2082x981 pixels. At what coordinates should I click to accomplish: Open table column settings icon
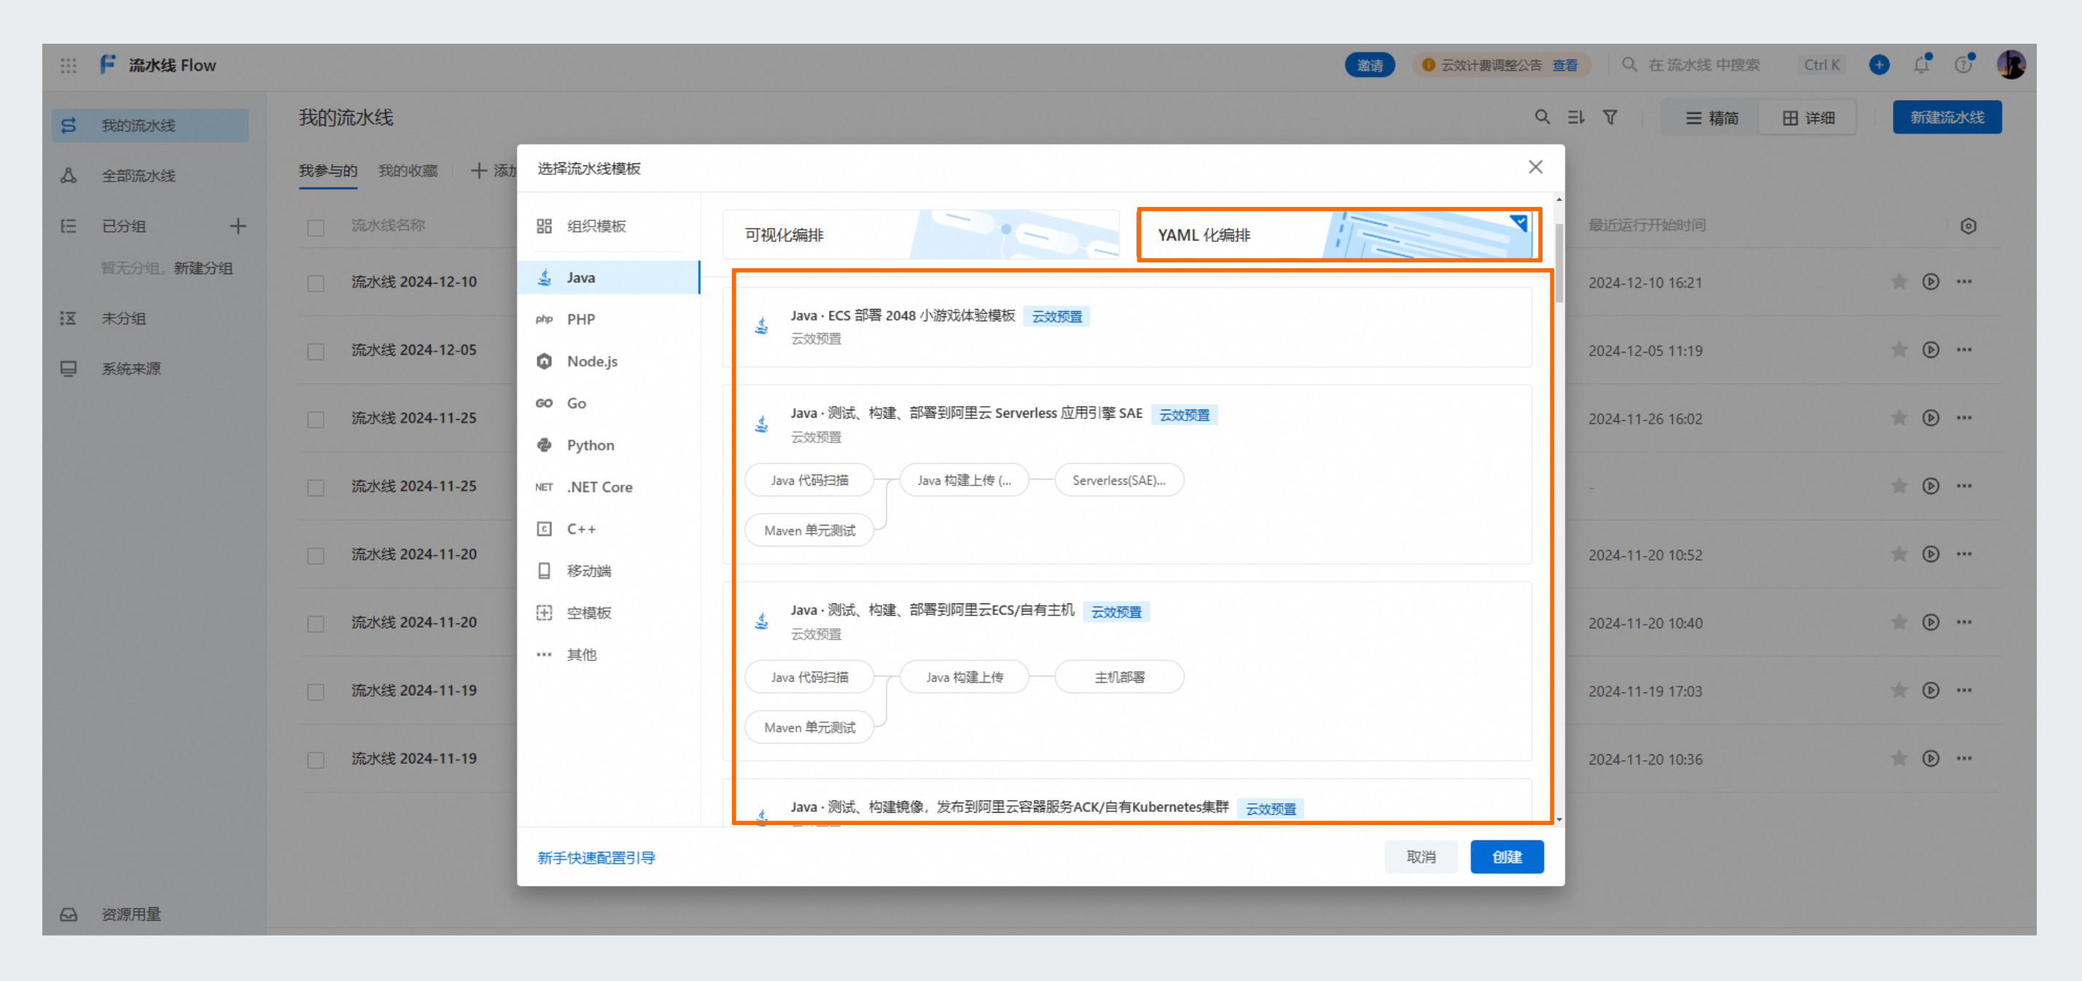pos(1968,225)
